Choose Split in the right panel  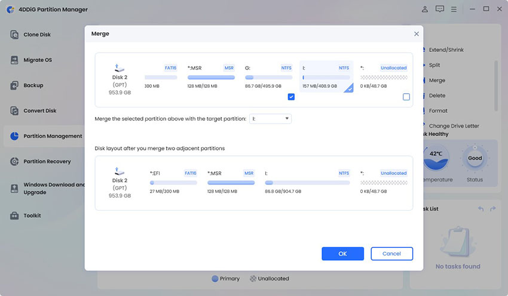(x=434, y=65)
